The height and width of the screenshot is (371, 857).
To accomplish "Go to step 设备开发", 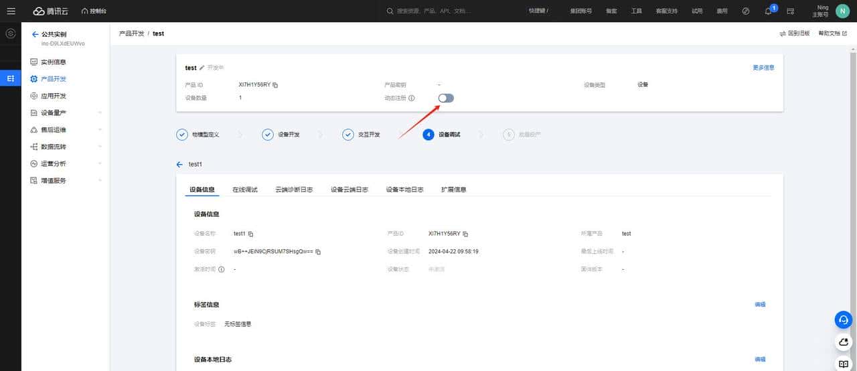I will click(281, 135).
